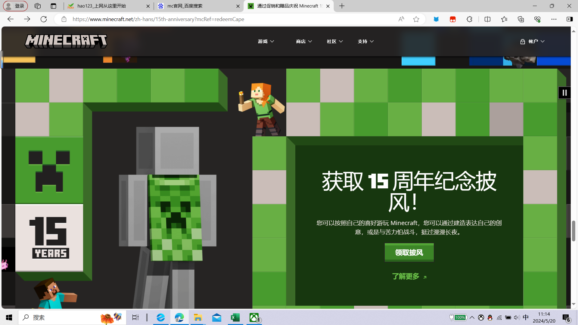Open the volume tray icon

point(517,317)
